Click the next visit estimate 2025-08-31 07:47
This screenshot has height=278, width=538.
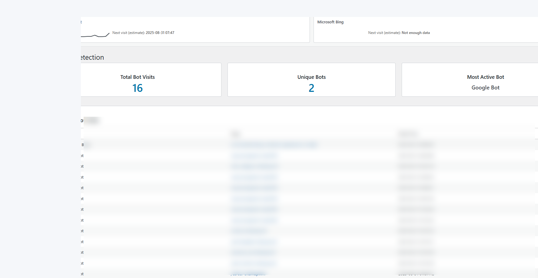160,33
